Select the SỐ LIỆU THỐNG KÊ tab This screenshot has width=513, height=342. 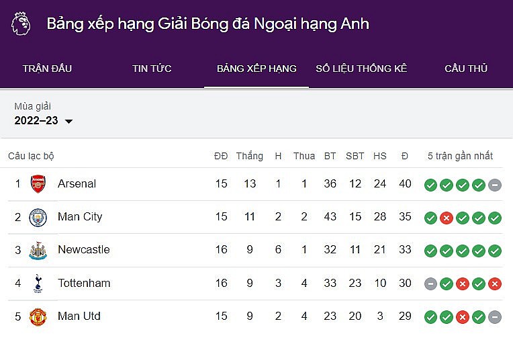tap(361, 69)
